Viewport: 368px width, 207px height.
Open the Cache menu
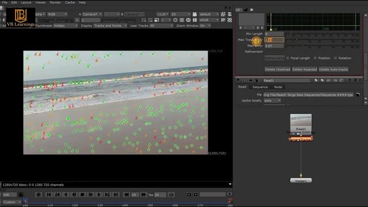click(70, 2)
